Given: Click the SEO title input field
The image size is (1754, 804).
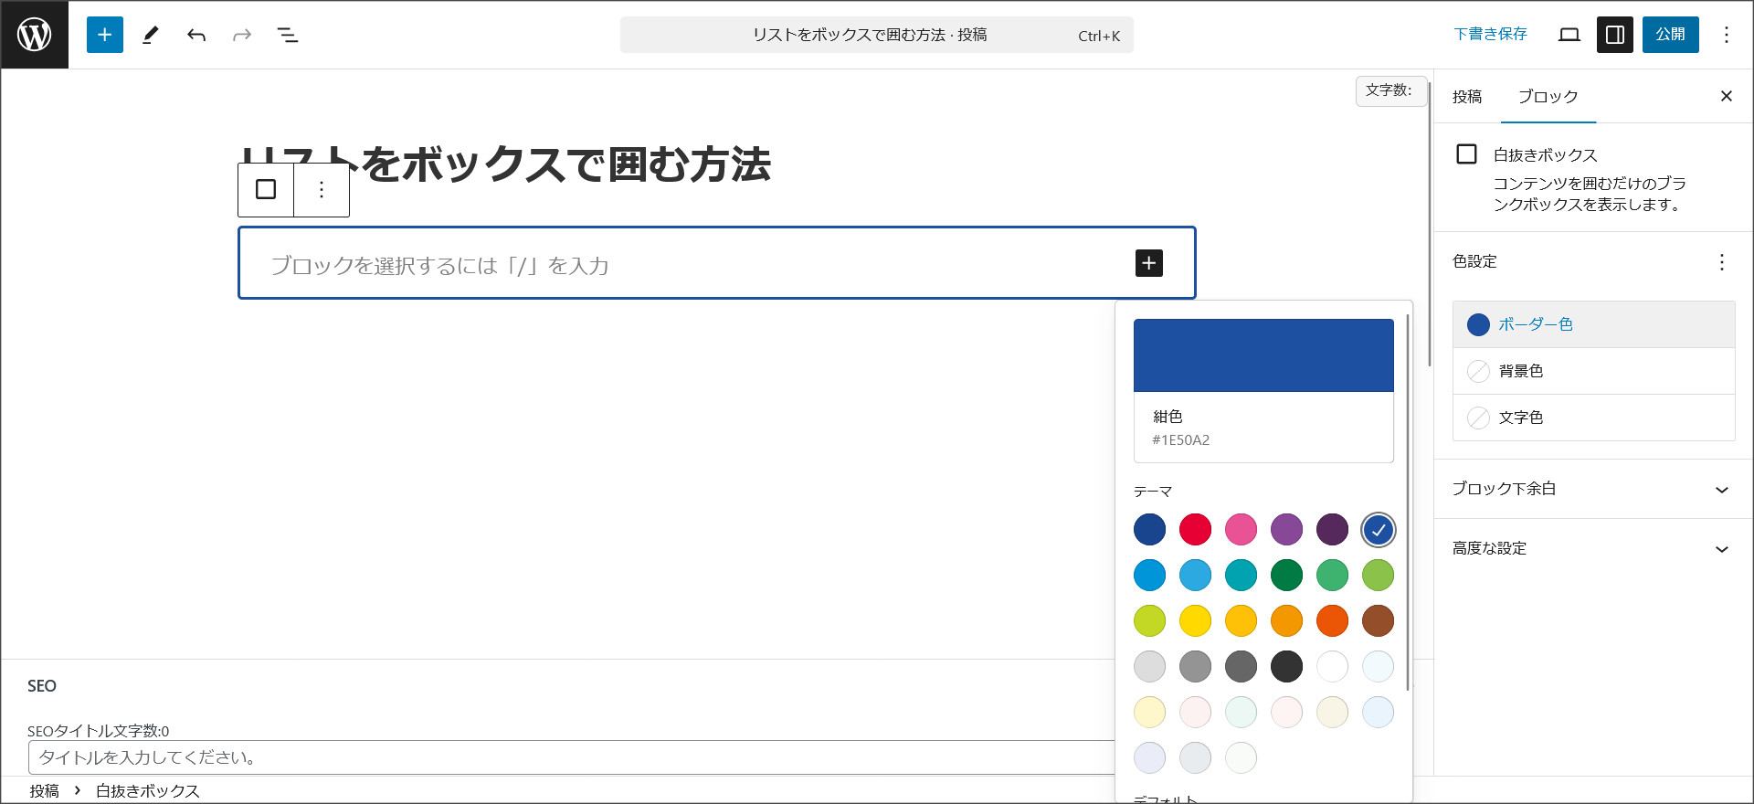Looking at the screenshot, I should (572, 757).
